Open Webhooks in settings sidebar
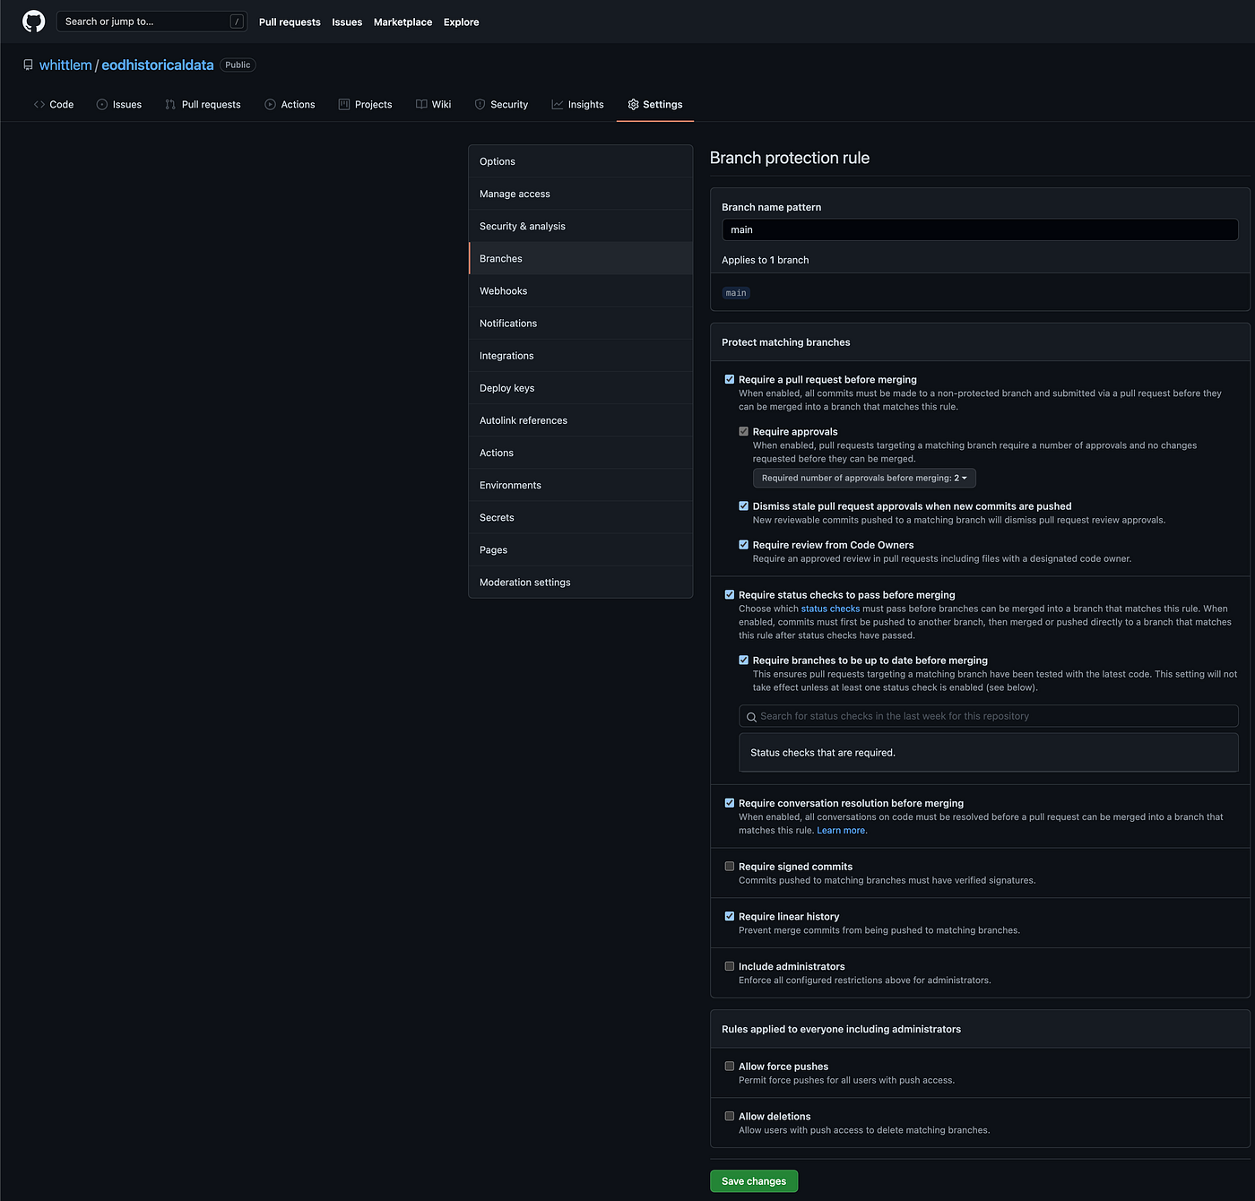Screen dimensions: 1255x1201 [581, 291]
